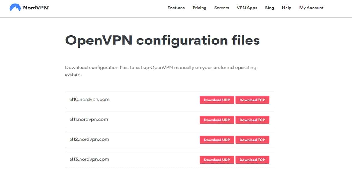Open the Servers navigation link
Image resolution: width=352 pixels, height=176 pixels.
click(222, 8)
